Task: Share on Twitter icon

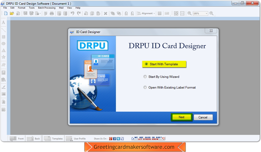Action: [118, 139]
